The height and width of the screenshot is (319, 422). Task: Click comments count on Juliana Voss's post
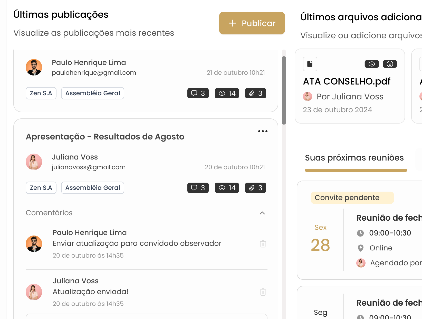(198, 188)
